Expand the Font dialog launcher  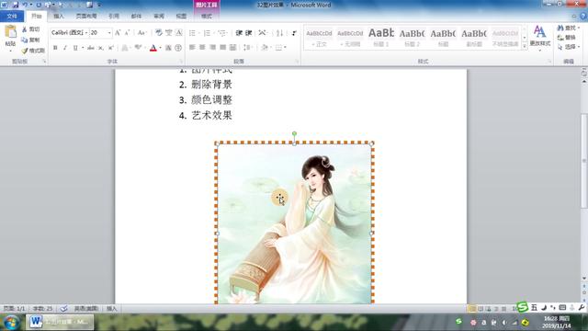point(180,62)
